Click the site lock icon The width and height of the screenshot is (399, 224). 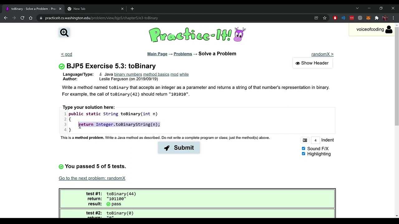[x=41, y=18]
